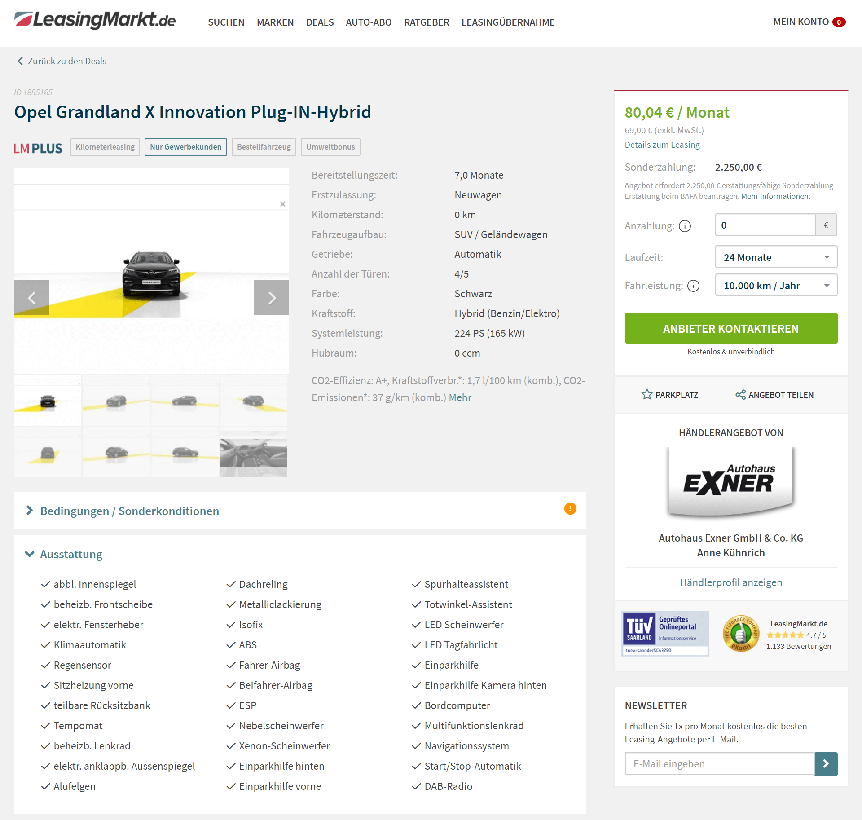Click 'Navigationssystem' equipment entry

click(x=466, y=746)
